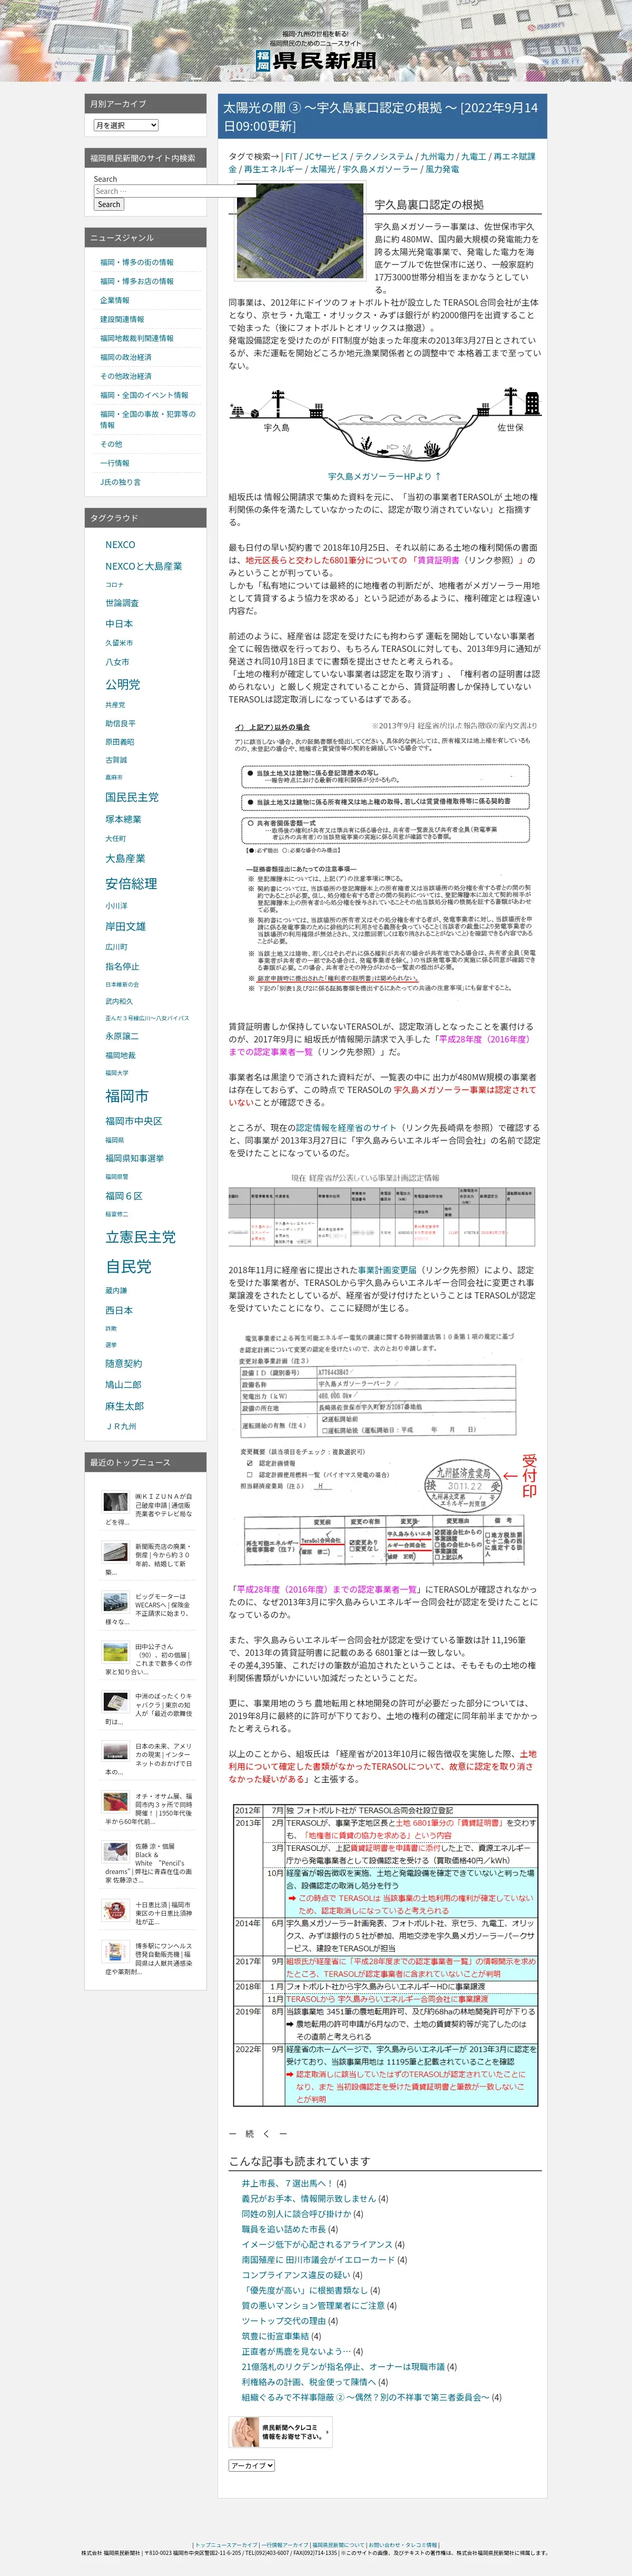Open the 月を選択 monthly archive dropdown
This screenshot has width=632, height=2576.
click(x=125, y=125)
